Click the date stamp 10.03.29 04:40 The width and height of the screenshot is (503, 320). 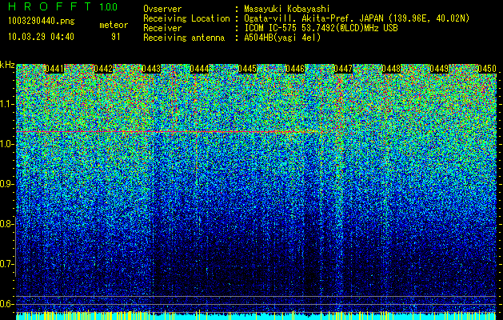[41, 36]
